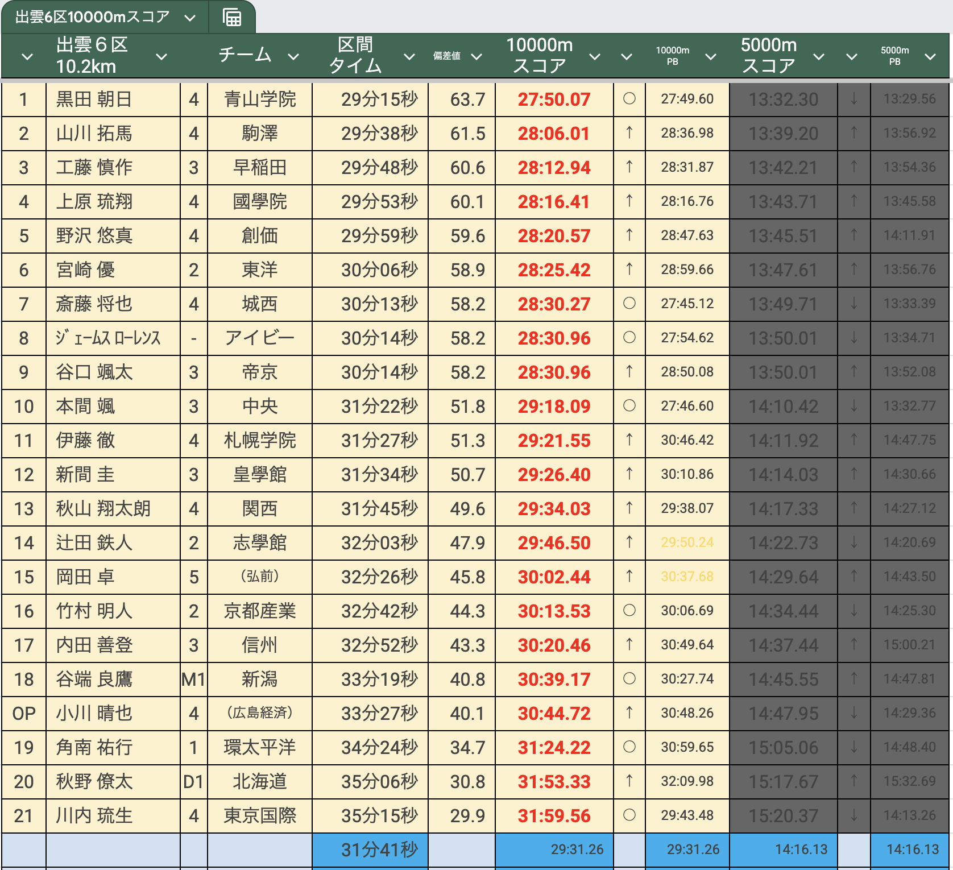Select the 5000m score 13:49.71
Screen dimensions: 953x870
coord(784,304)
